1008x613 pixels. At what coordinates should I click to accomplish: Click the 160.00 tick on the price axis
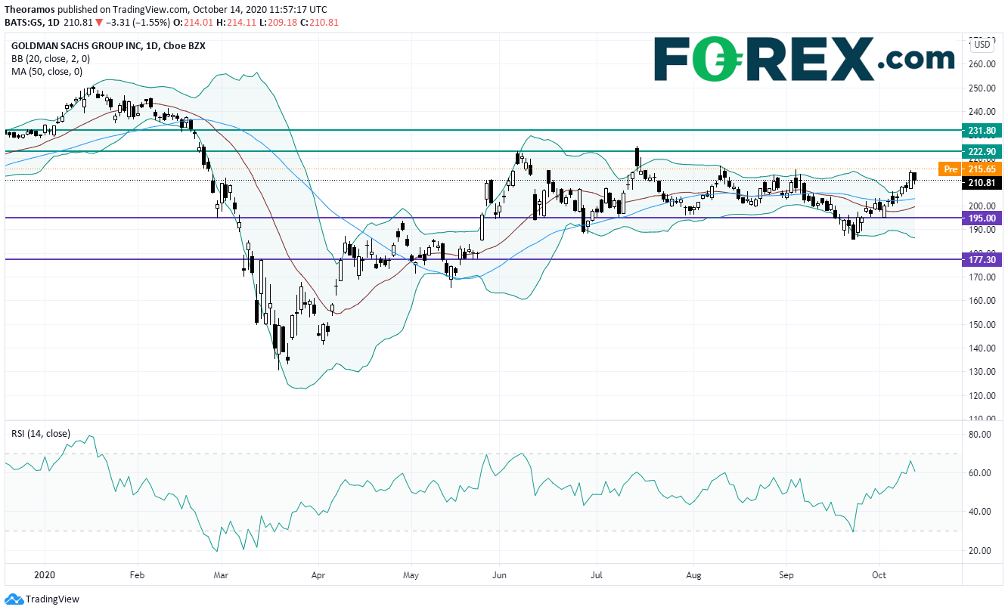[982, 301]
